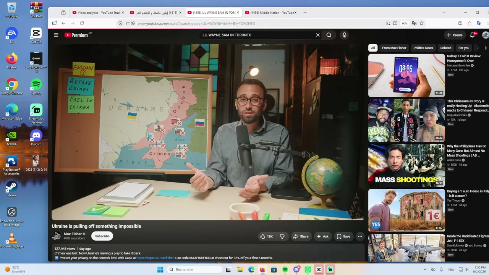Click the Create button on YouTube

point(455,35)
